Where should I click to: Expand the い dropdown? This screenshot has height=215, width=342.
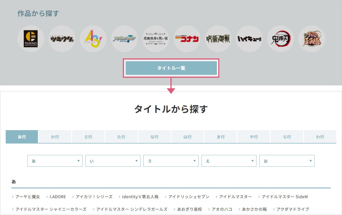pos(113,161)
